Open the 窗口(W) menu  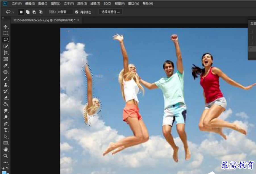point(133,3)
